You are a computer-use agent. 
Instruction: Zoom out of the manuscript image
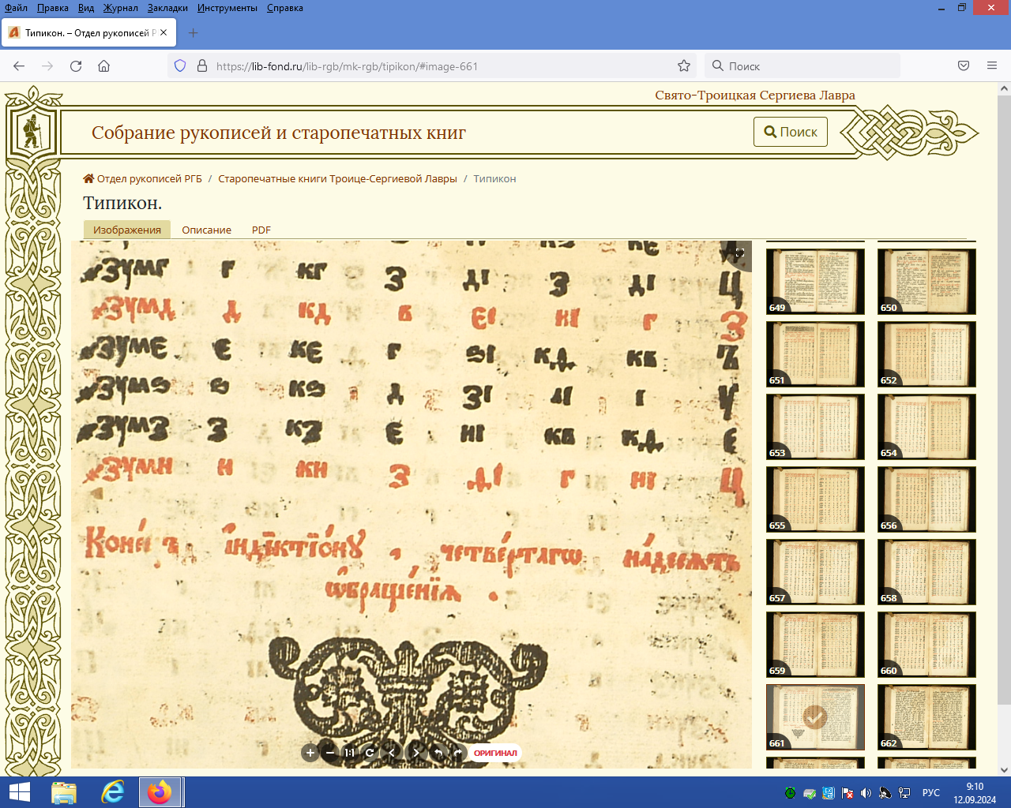pos(330,753)
